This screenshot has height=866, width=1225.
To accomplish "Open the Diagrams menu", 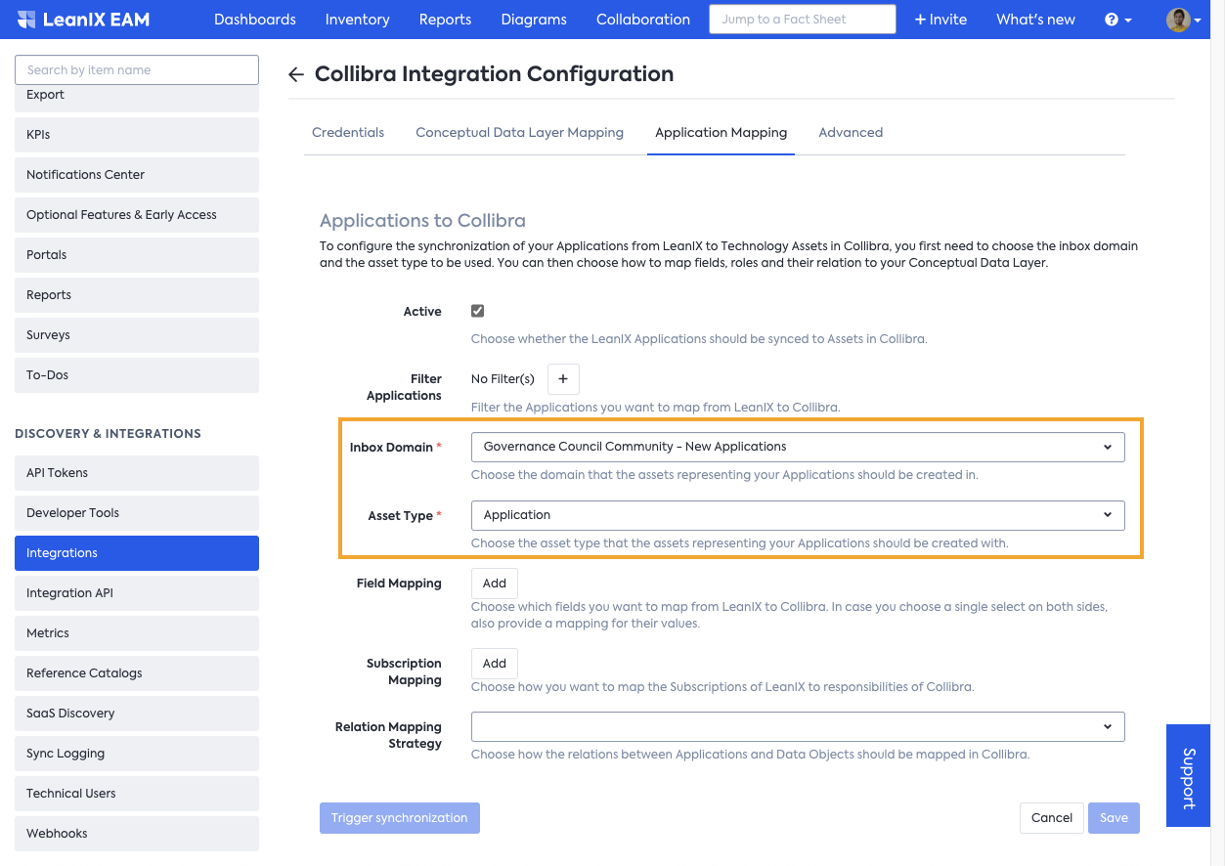I will tap(534, 20).
